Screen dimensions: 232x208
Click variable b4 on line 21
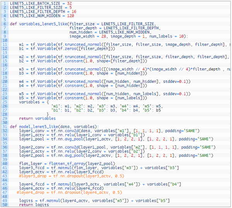click(x=21, y=86)
